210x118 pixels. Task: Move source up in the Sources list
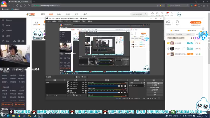(77, 95)
